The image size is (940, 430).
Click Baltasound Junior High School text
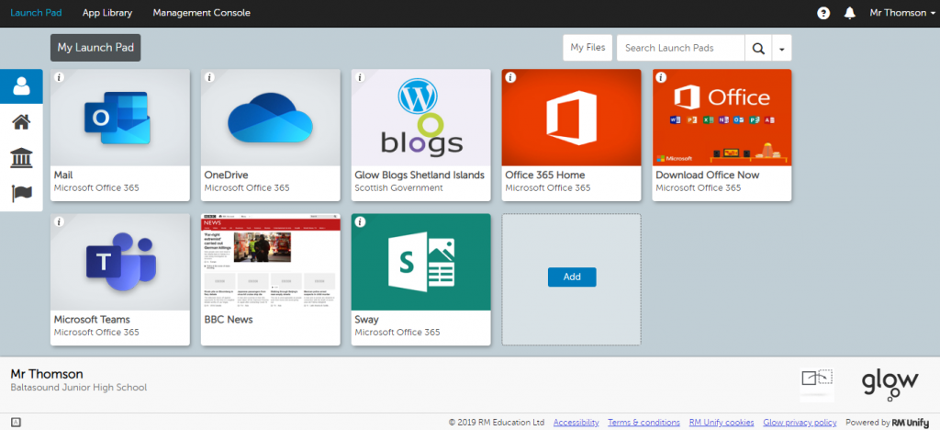[79, 388]
